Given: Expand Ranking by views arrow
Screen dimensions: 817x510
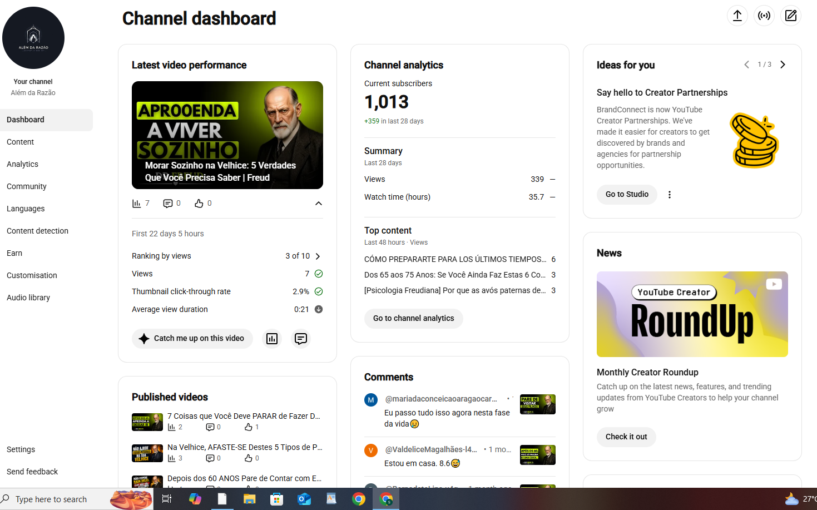Looking at the screenshot, I should pos(318,256).
